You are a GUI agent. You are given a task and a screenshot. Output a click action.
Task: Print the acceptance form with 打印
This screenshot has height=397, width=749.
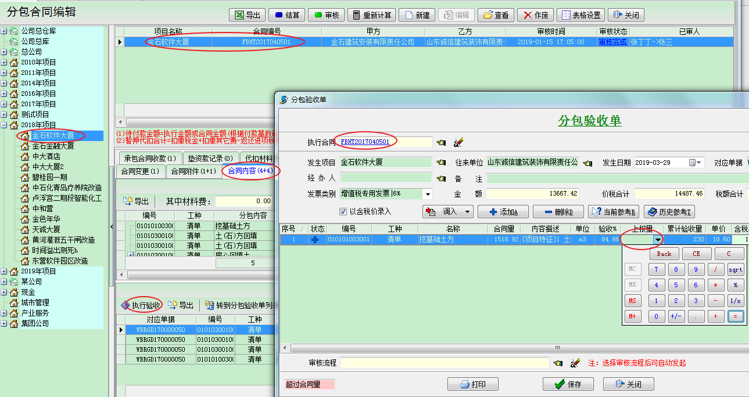473,384
